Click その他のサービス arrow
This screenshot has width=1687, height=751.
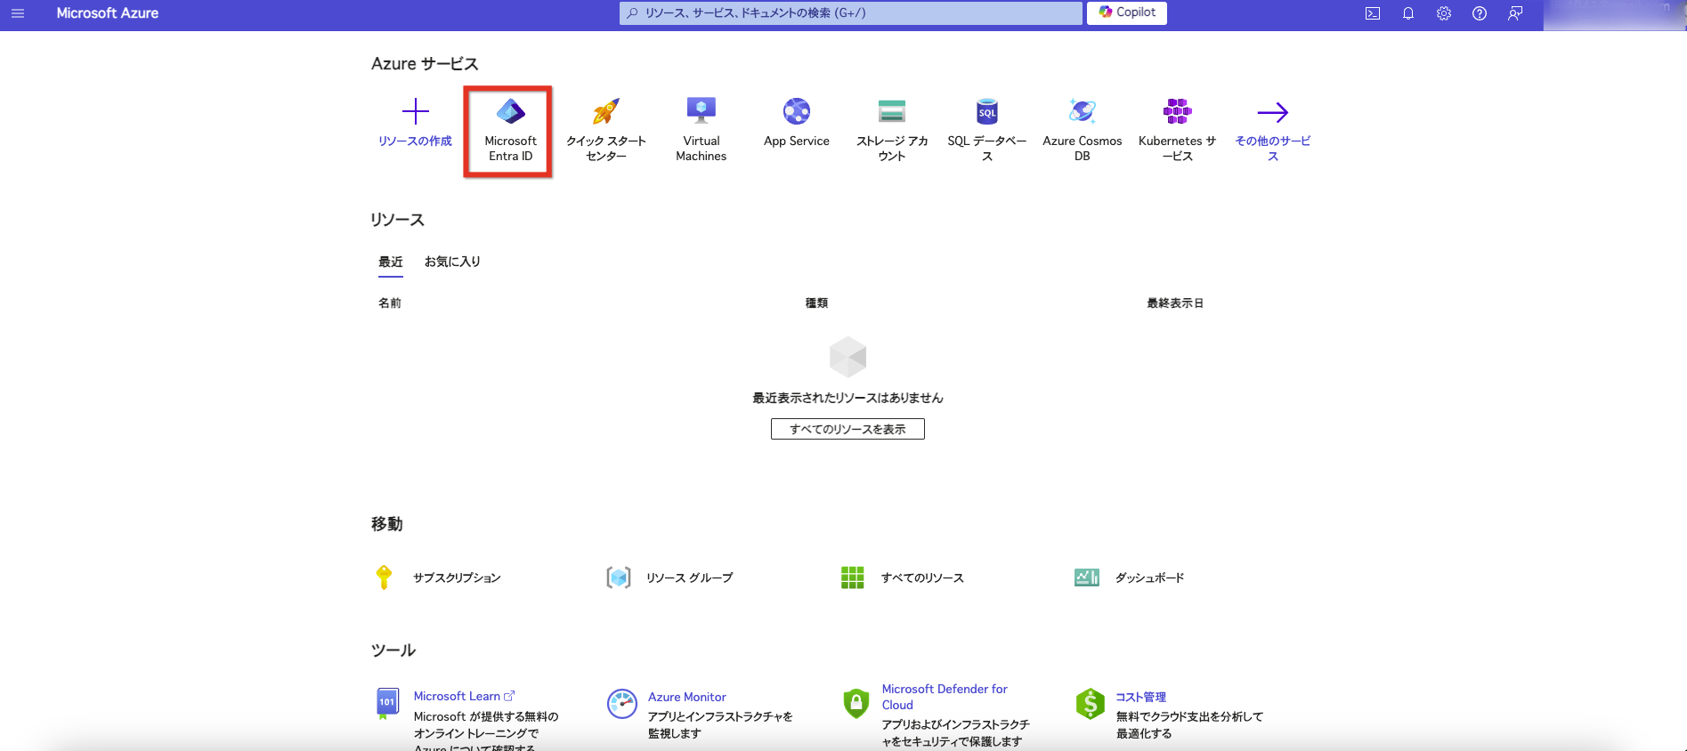[x=1273, y=112]
